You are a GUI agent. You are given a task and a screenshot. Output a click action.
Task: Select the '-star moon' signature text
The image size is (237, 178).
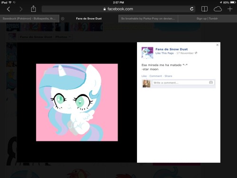(150, 69)
